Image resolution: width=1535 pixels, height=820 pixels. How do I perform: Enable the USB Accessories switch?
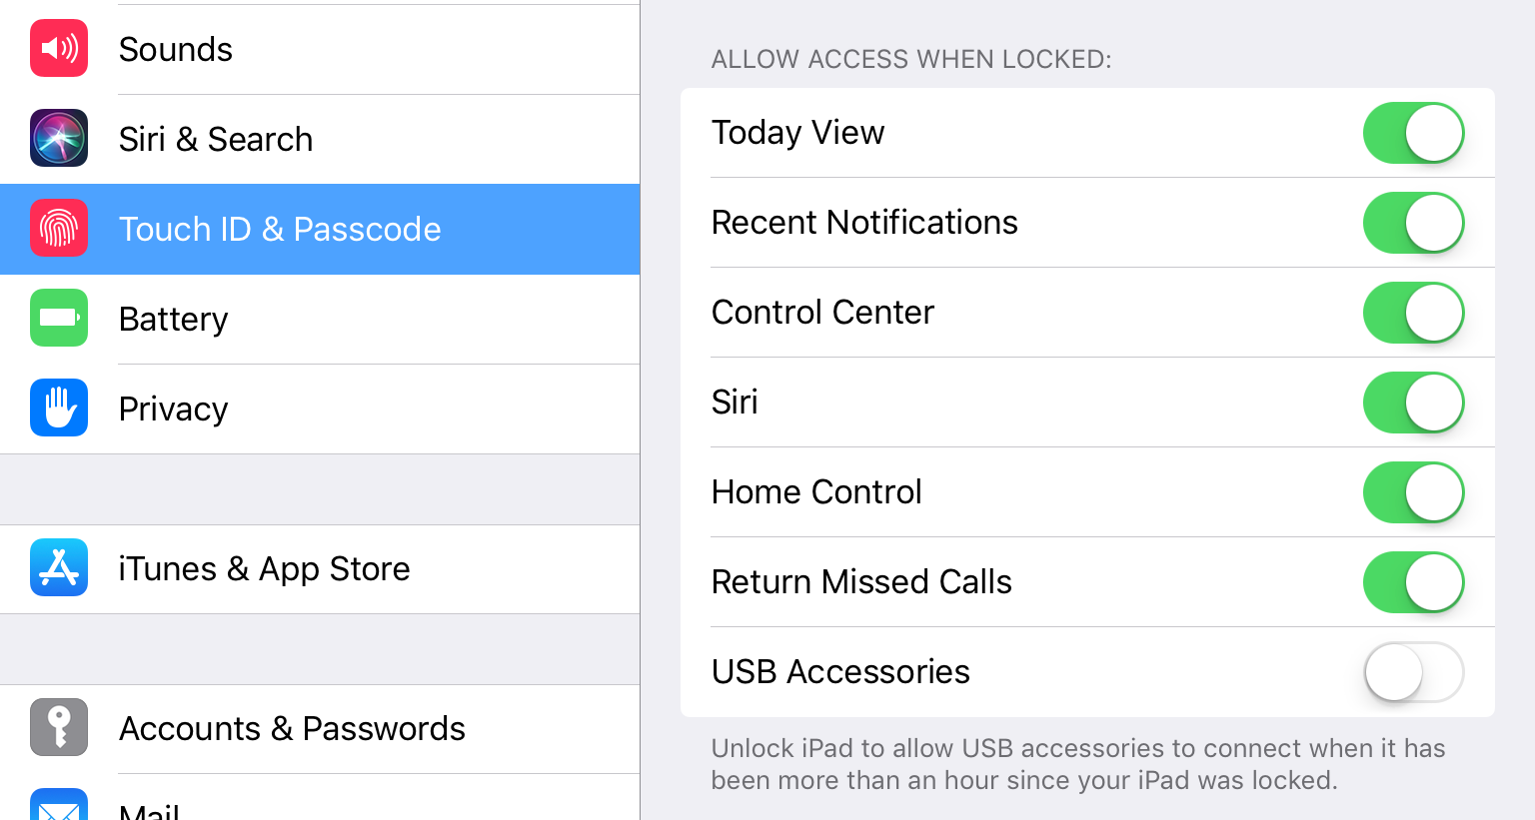coord(1413,672)
